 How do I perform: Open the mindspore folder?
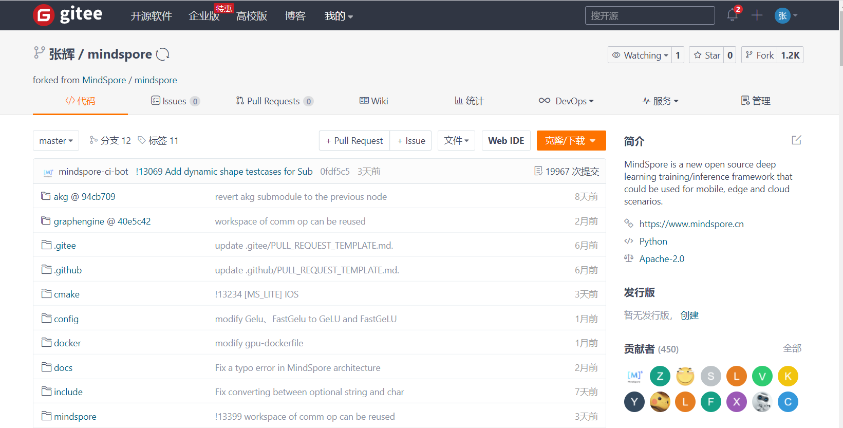tap(75, 417)
